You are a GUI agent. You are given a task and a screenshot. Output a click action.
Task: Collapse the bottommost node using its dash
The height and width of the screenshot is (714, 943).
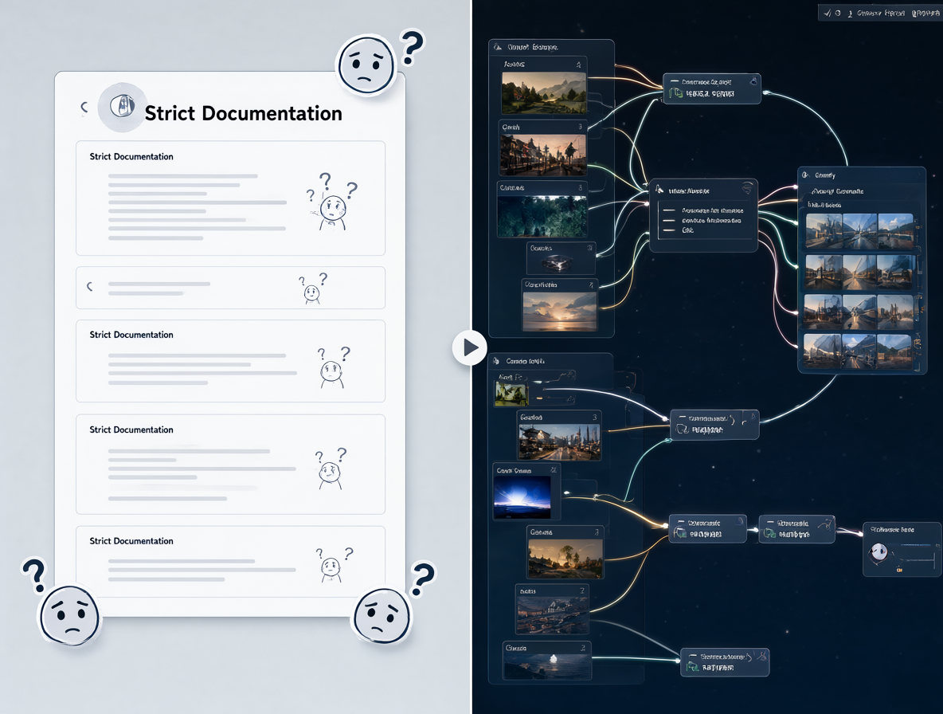[x=692, y=657]
